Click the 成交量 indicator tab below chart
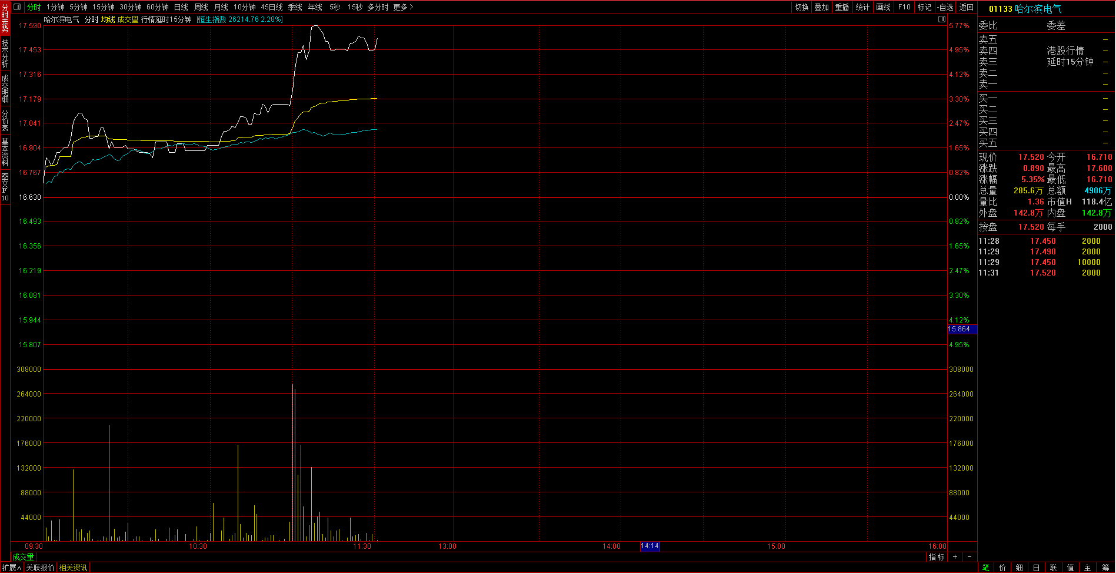The width and height of the screenshot is (1116, 574). coord(24,557)
